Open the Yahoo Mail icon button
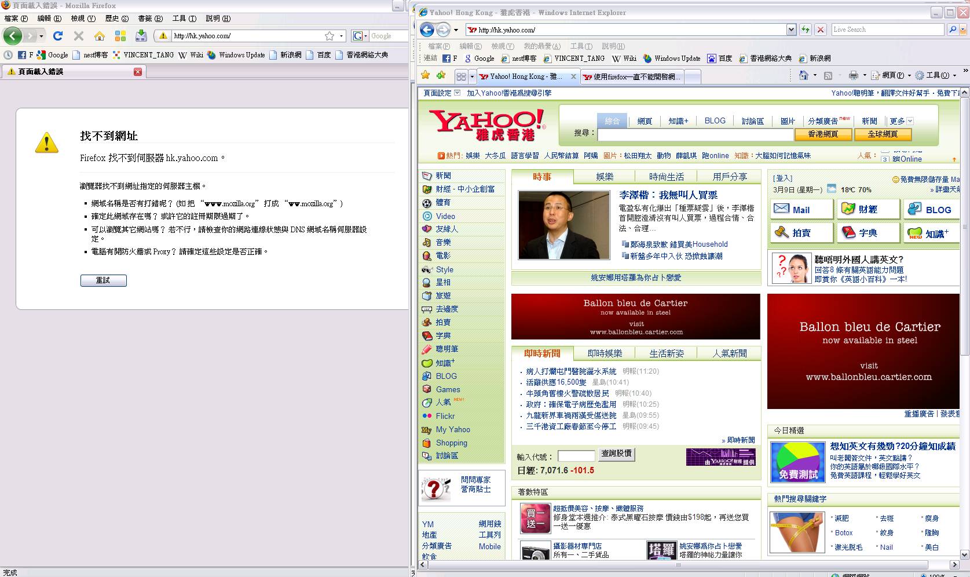The height and width of the screenshot is (577, 970). pyautogui.click(x=801, y=209)
